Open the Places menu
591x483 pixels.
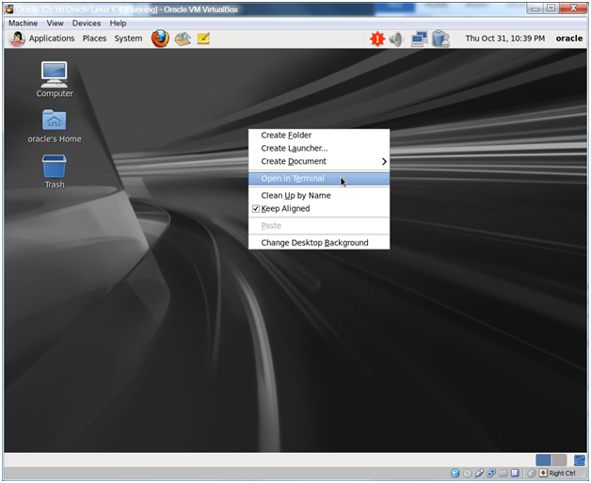tap(94, 39)
